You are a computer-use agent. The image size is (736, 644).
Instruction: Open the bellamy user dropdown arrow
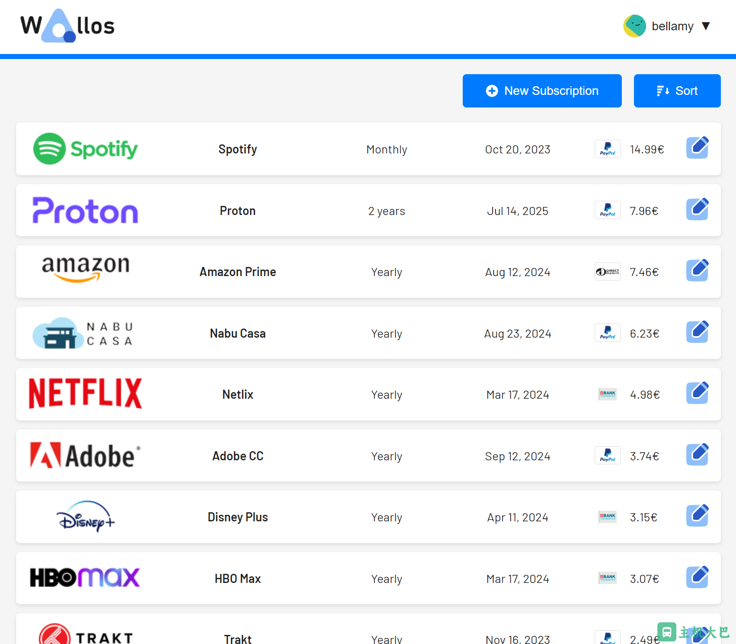tap(706, 26)
